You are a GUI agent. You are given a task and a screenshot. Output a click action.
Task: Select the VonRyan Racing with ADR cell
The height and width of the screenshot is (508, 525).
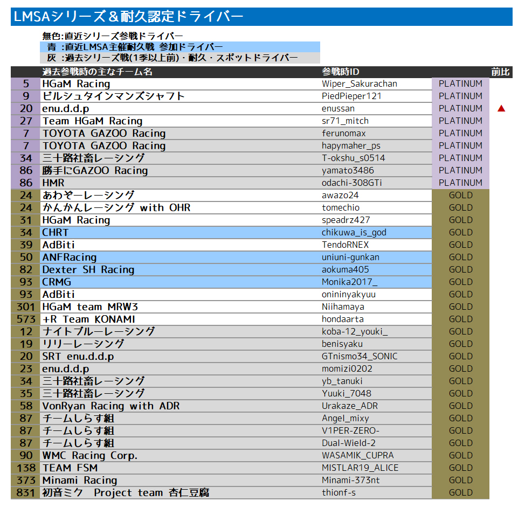tap(111, 406)
